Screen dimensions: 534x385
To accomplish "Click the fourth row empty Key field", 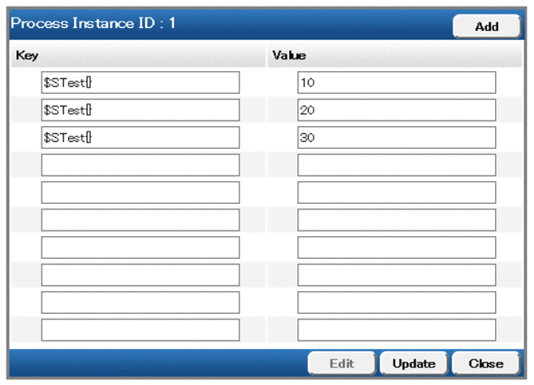I will tap(140, 165).
